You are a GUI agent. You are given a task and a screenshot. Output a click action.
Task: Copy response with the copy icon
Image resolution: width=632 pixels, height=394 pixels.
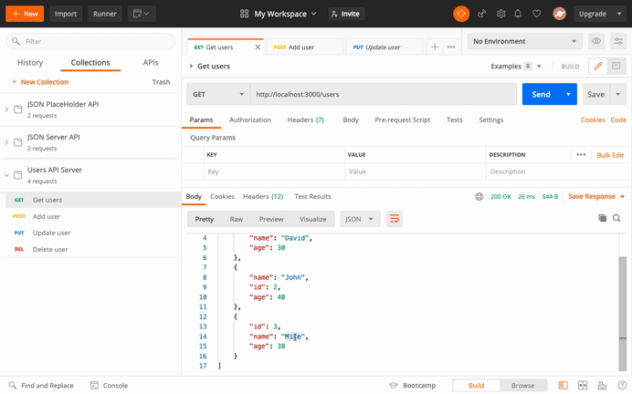(x=602, y=218)
